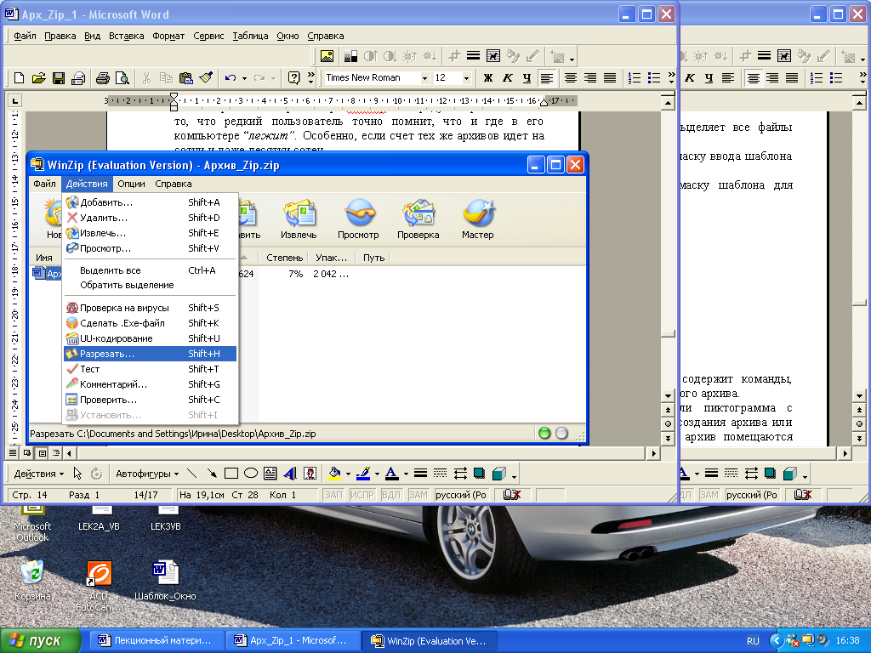Click Line Color pen swatch
This screenshot has width=871, height=653.
click(363, 474)
